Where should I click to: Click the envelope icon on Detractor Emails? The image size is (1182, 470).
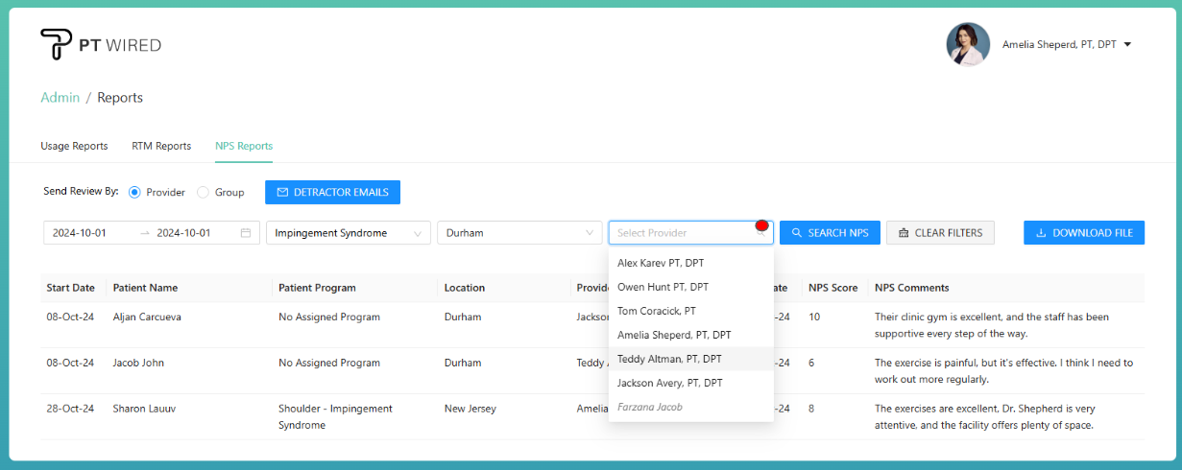[282, 193]
